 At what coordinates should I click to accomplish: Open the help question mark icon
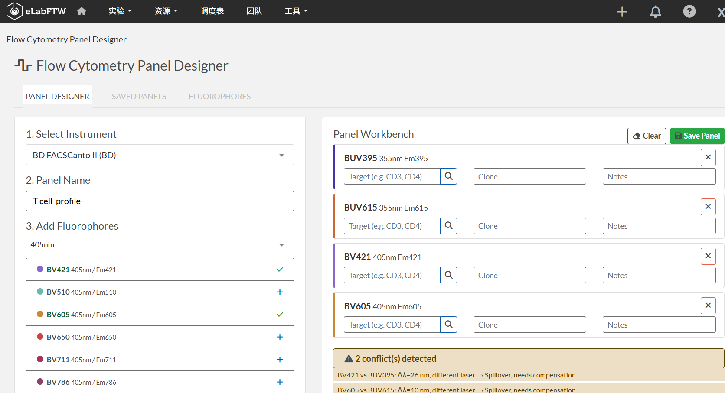689,11
